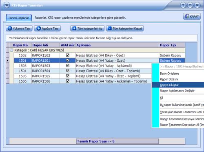Screen dimensions: 204x152
Task: Choose Baskı Önizleme from the context menu
Action: click(178, 74)
